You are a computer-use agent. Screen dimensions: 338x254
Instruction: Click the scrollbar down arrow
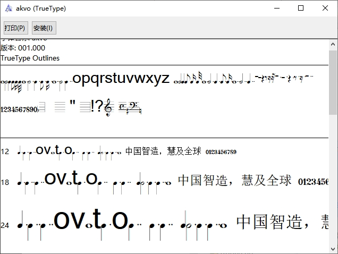pos(333,249)
